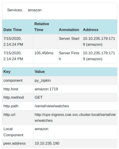The image size is (119, 149).
Task: Select the py_zipkin component value
Action: click(43, 80)
